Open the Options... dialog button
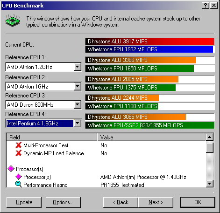 pos(63,202)
